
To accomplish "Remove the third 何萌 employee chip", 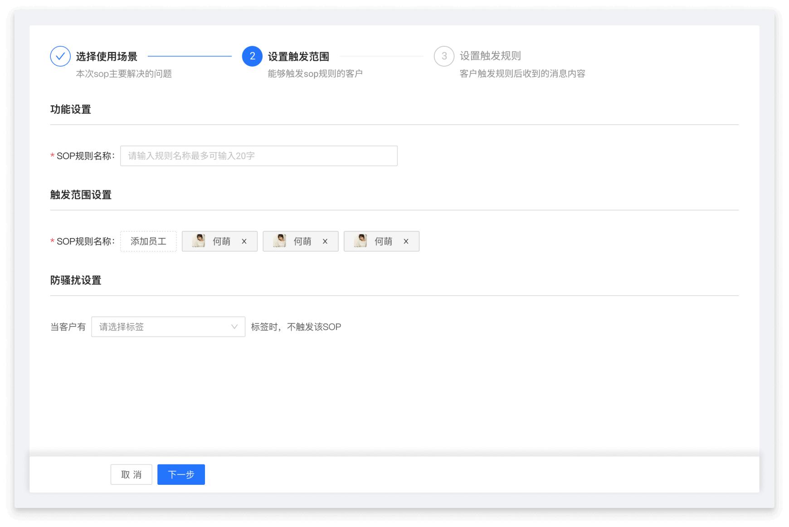I will pyautogui.click(x=406, y=241).
